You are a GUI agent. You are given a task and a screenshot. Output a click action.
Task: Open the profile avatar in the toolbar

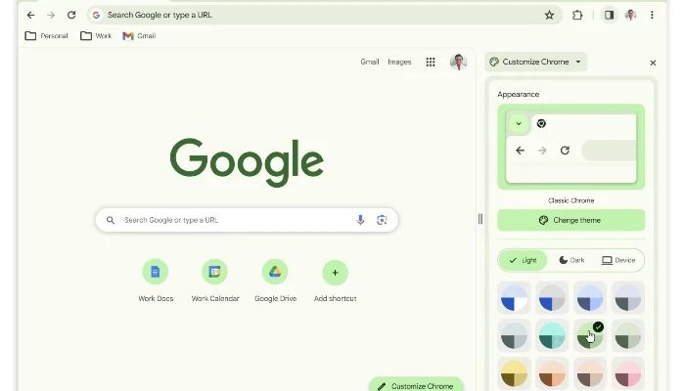pyautogui.click(x=630, y=15)
